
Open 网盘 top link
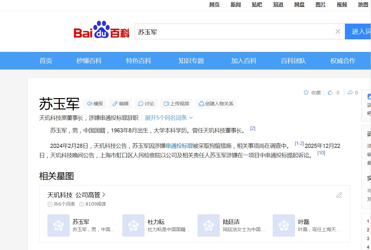(x=299, y=4)
